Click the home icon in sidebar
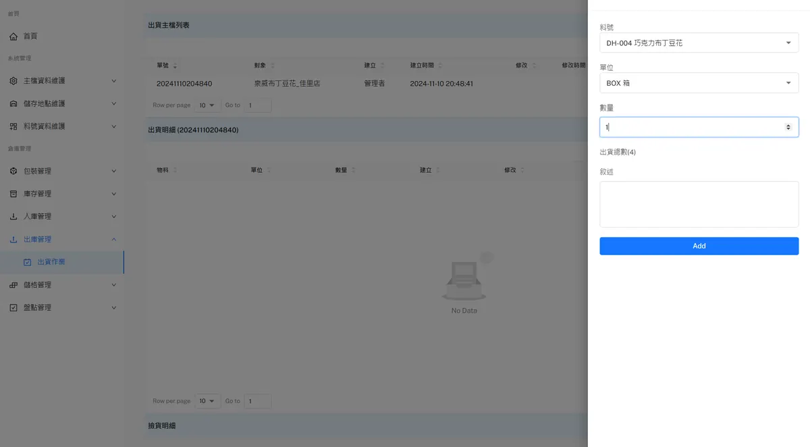The image size is (810, 447). pos(13,36)
